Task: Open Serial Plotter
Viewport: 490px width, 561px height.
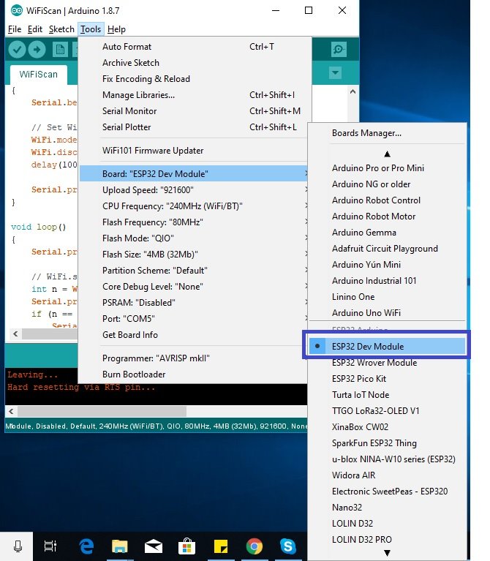Action: tap(193, 127)
